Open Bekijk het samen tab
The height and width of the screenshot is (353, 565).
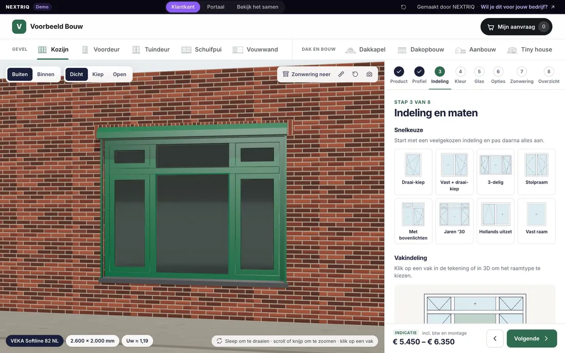click(257, 7)
